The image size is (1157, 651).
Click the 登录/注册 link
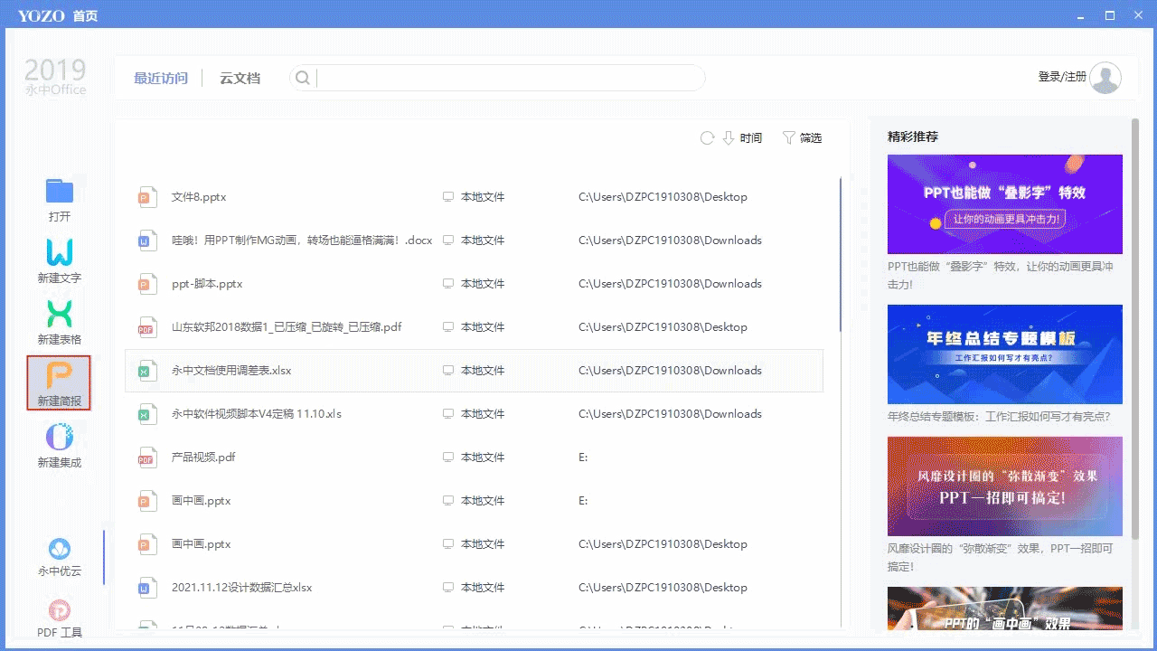click(x=1062, y=77)
